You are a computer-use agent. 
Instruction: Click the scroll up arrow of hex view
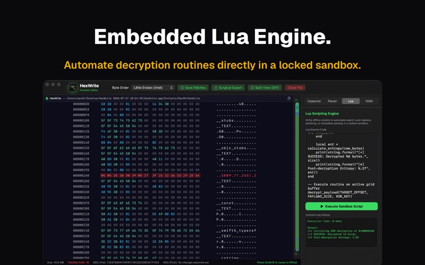pyautogui.click(x=296, y=100)
